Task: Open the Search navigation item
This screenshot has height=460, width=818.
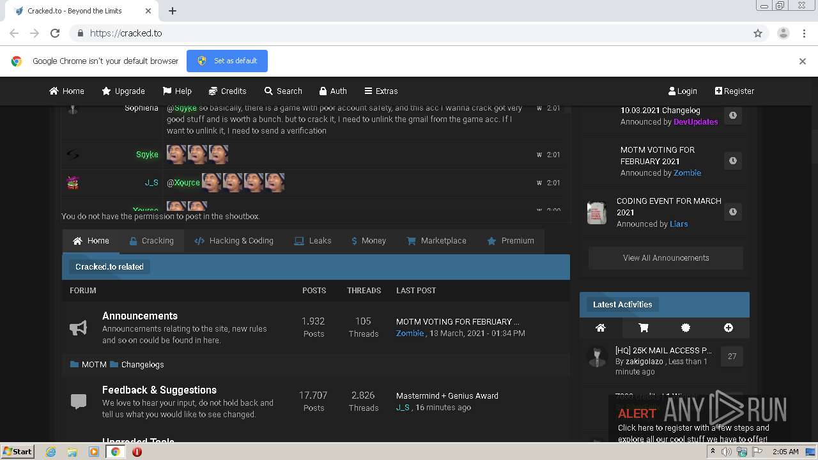Action: [x=283, y=91]
